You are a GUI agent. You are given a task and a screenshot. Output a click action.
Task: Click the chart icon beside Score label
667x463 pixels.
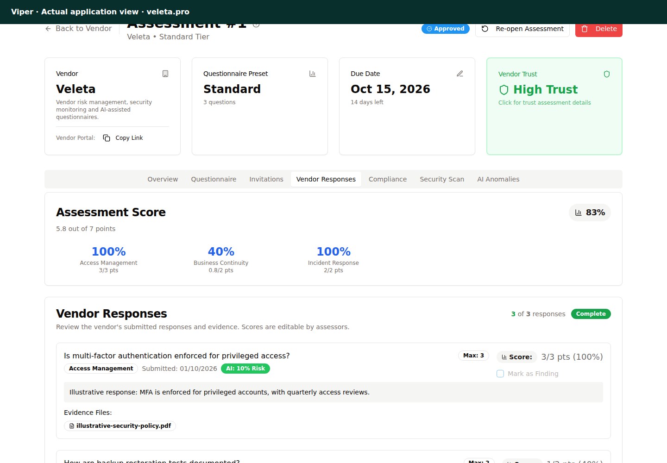point(504,357)
